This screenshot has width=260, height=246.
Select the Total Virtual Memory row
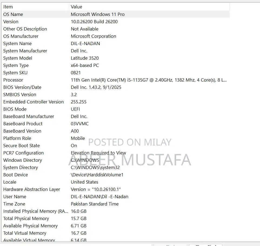(25, 233)
